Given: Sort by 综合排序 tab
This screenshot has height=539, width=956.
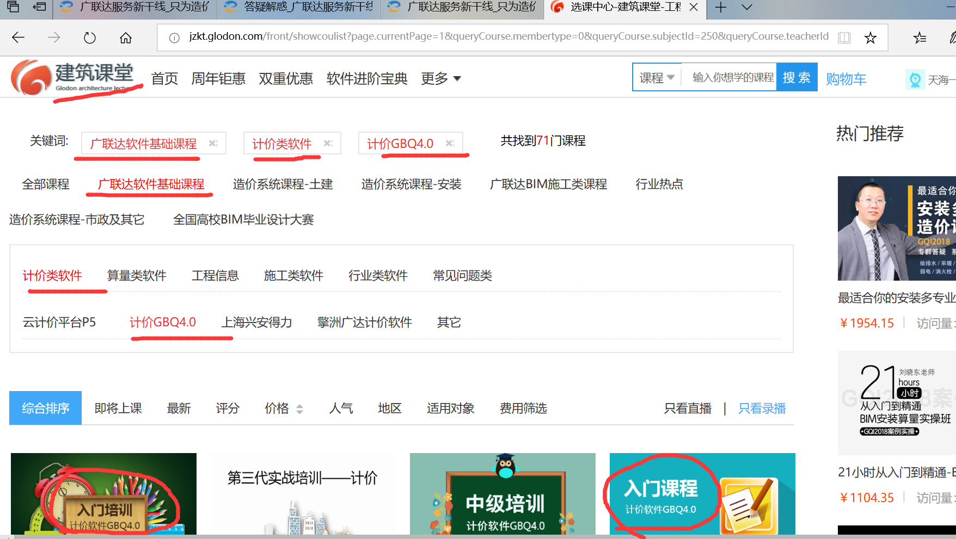Looking at the screenshot, I should 46,408.
